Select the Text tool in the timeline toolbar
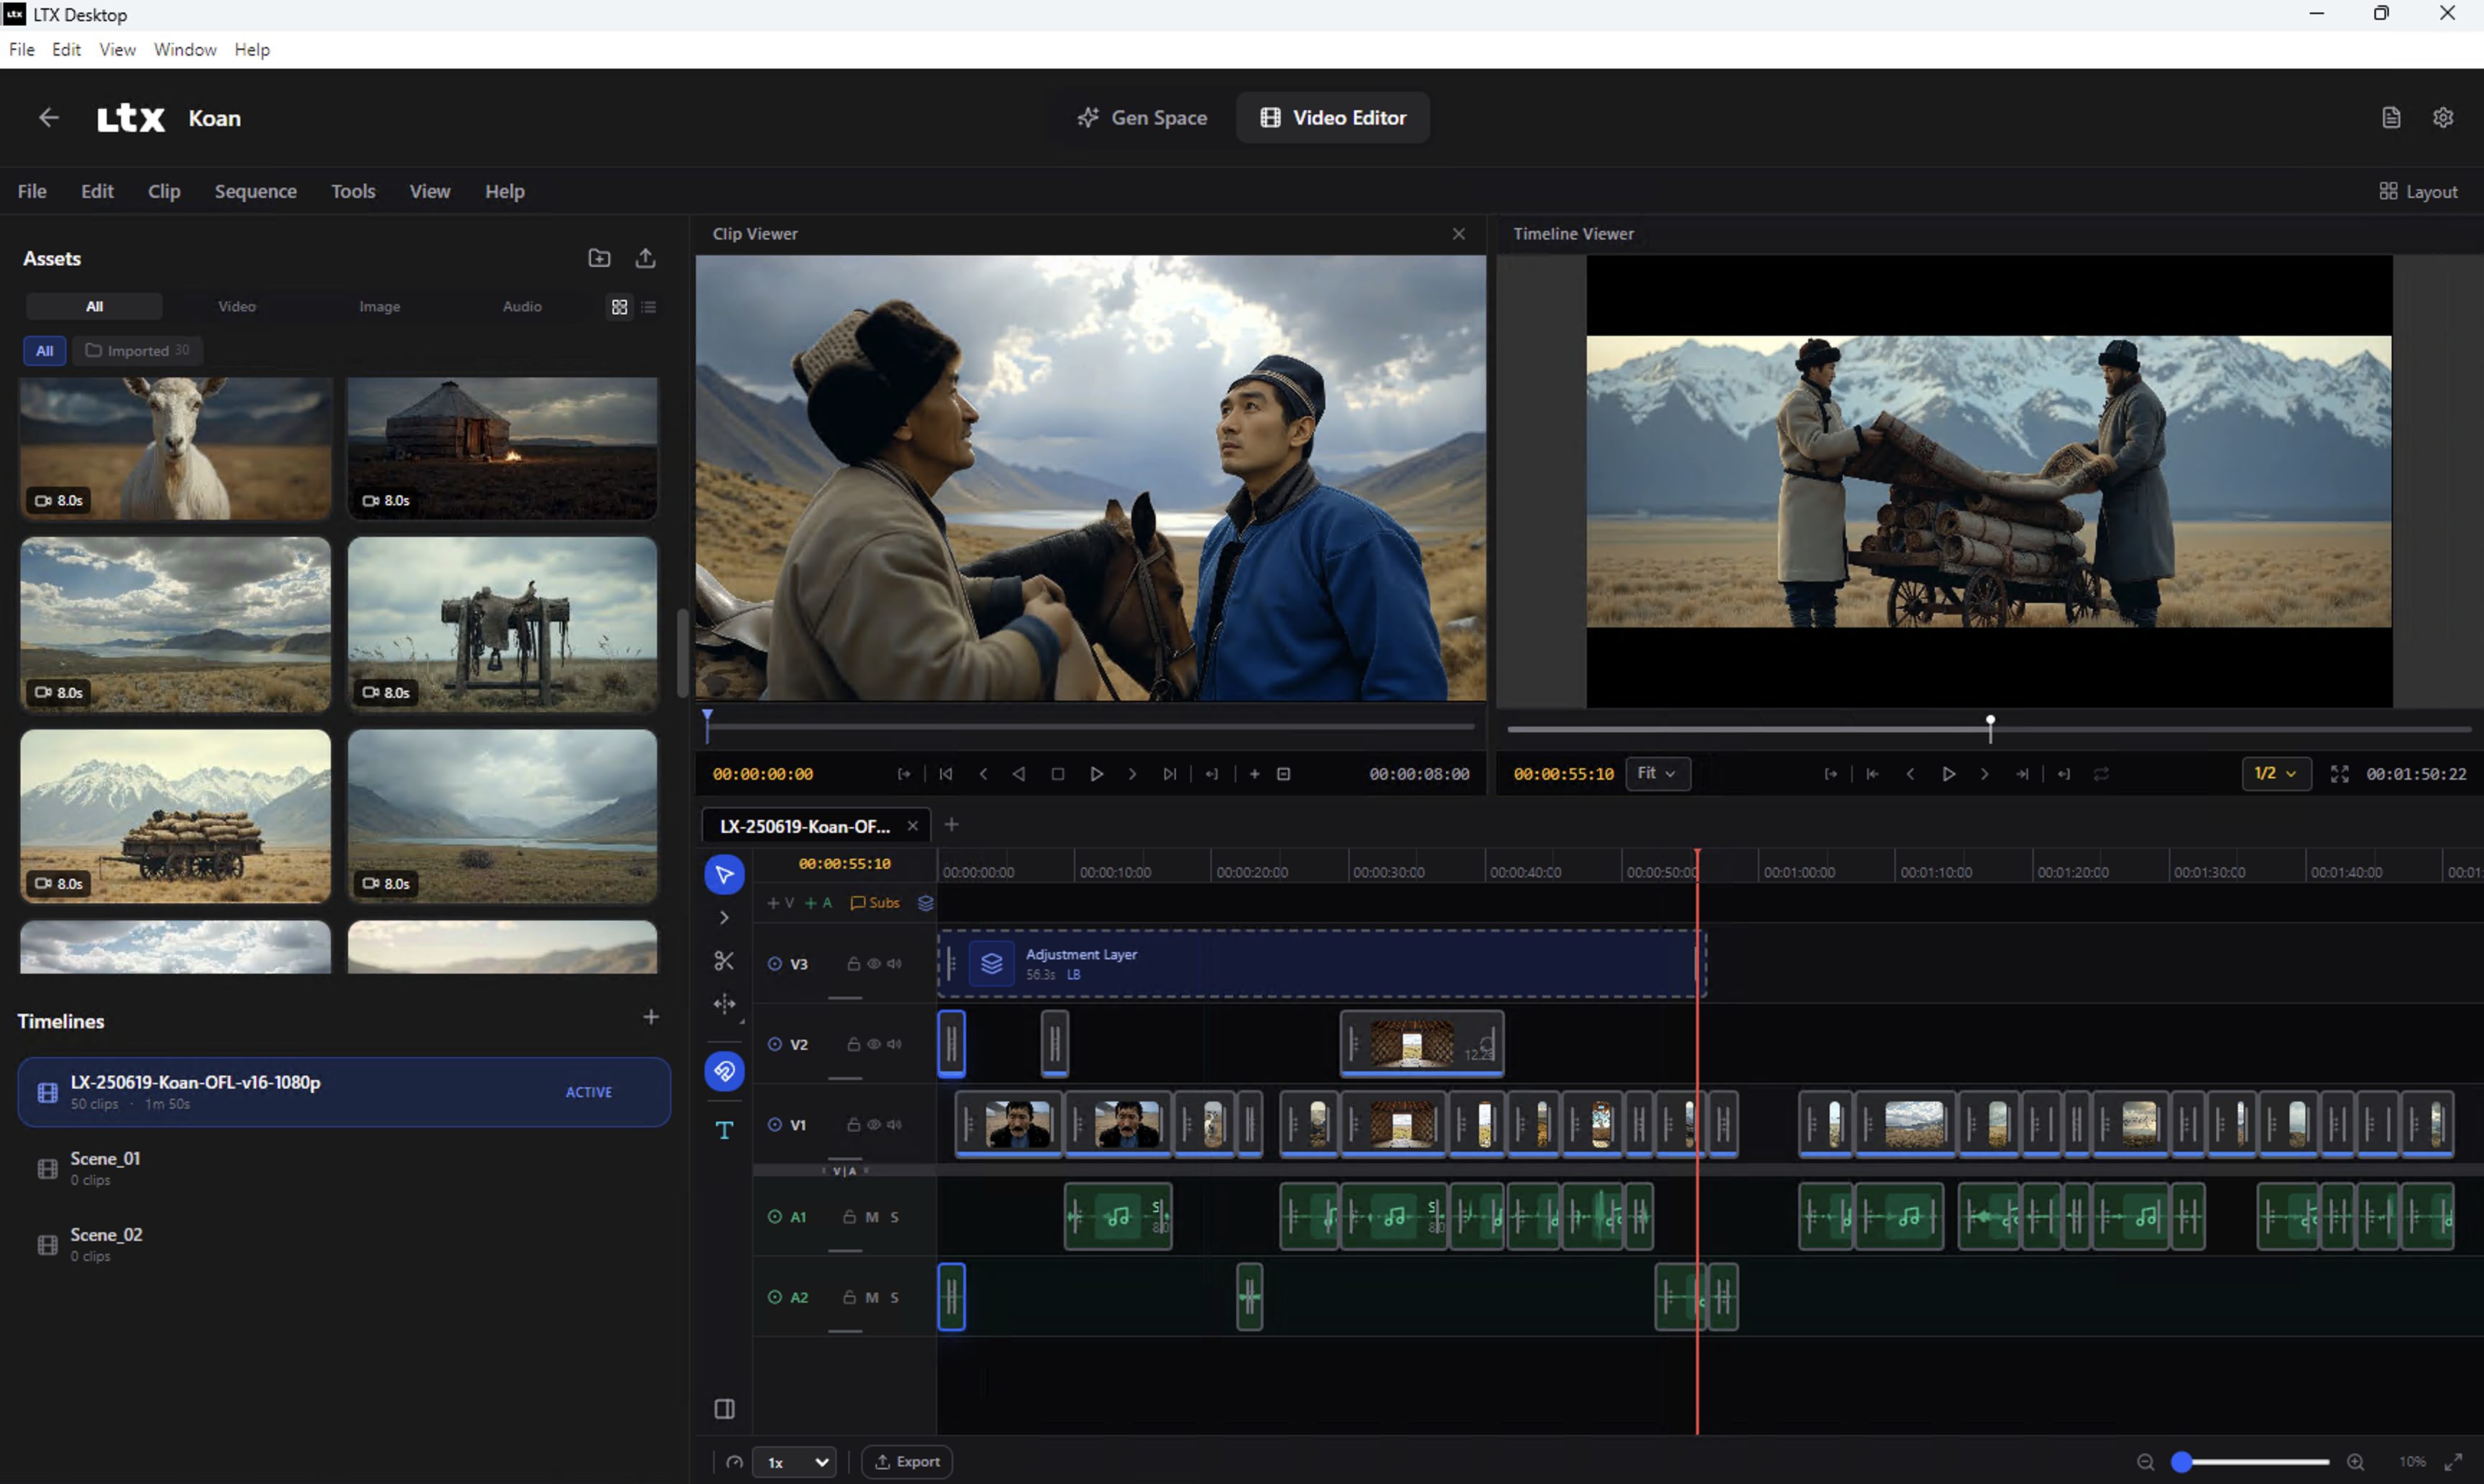Viewport: 2484px width, 1484px height. click(724, 1131)
